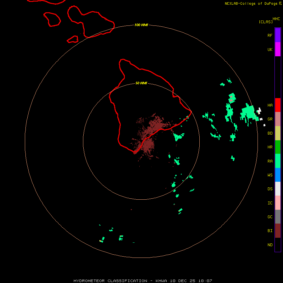Image resolution: width=283 pixels, height=283 pixels.
Task: Click the RF legend label
Action: [x=270, y=35]
